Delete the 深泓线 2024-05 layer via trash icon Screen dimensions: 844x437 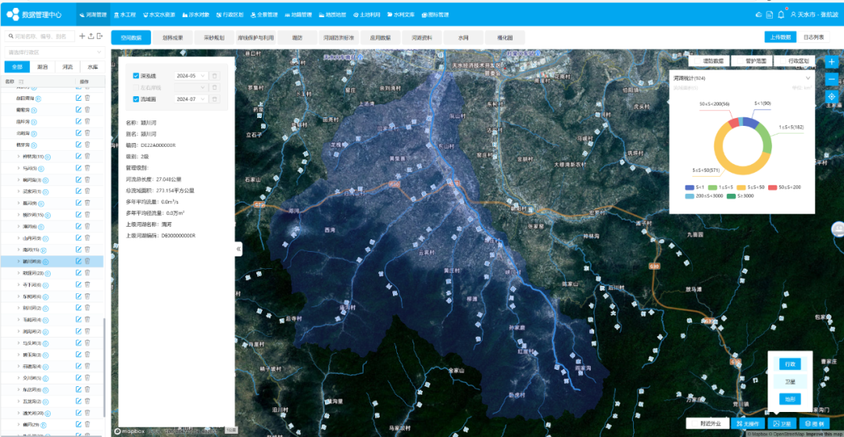point(216,76)
